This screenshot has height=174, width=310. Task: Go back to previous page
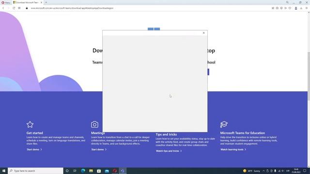click(x=3, y=8)
